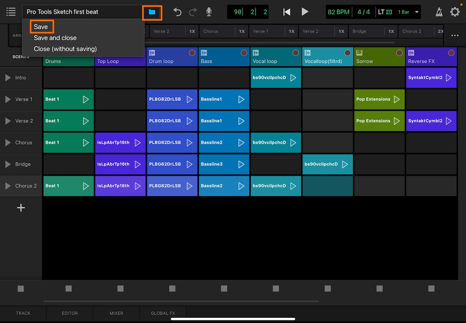Change Chorus arrangement repeat 1X
This screenshot has height=323, width=466.
click(x=242, y=31)
